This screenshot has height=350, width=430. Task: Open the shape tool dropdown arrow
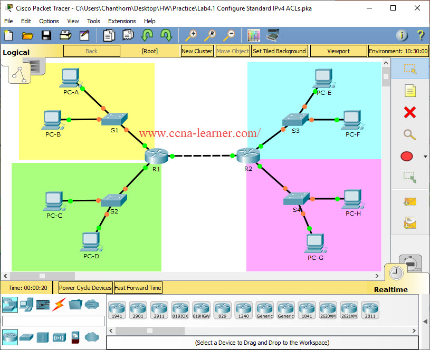[x=425, y=156]
